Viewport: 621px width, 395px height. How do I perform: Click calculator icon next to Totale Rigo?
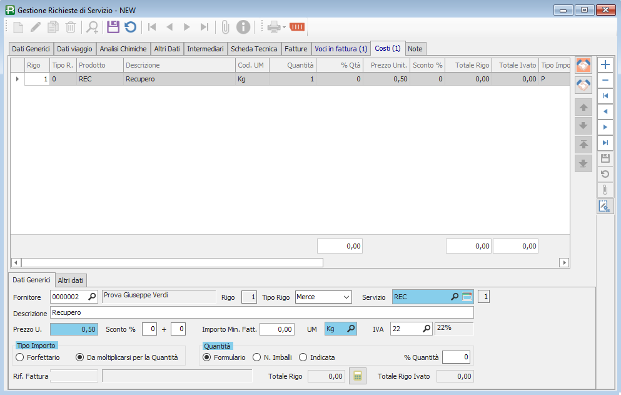[x=357, y=376]
